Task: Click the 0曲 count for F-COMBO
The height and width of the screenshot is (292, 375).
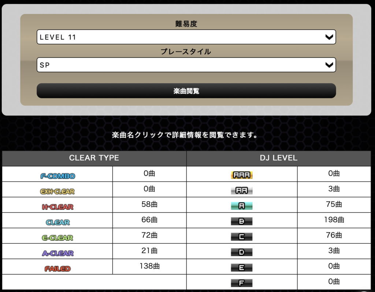Action: (x=149, y=173)
